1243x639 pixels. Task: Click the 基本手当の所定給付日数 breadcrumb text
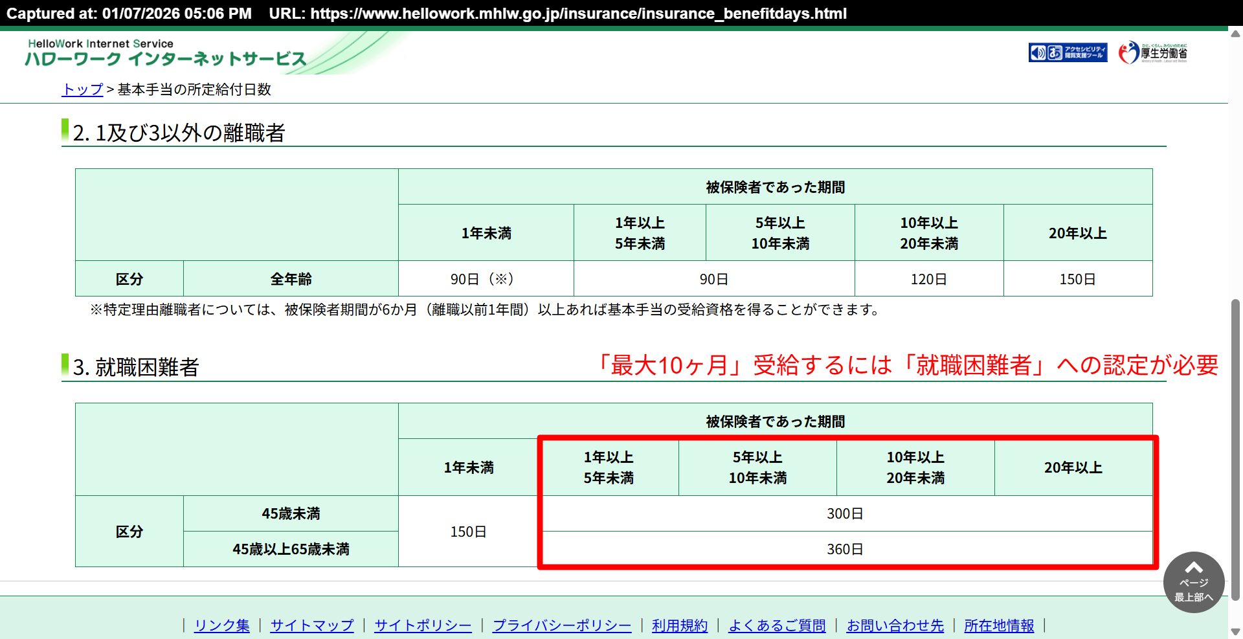pyautogui.click(x=194, y=89)
